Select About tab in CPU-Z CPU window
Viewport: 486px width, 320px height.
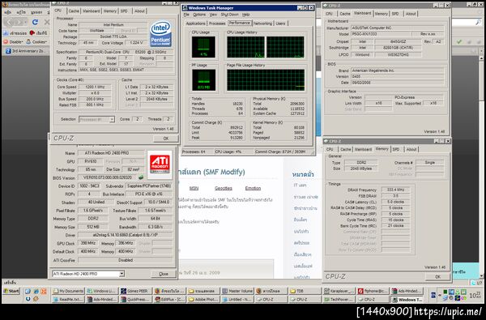[x=139, y=11]
